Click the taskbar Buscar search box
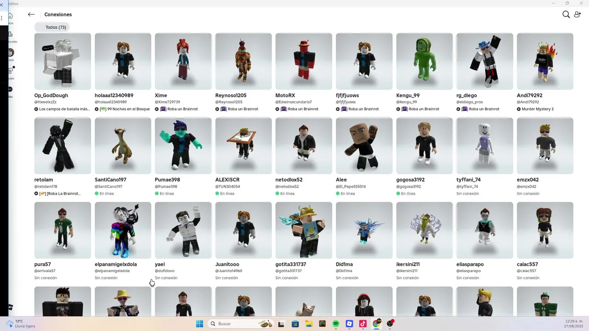Viewport: 589px width, 331px height. point(240,324)
